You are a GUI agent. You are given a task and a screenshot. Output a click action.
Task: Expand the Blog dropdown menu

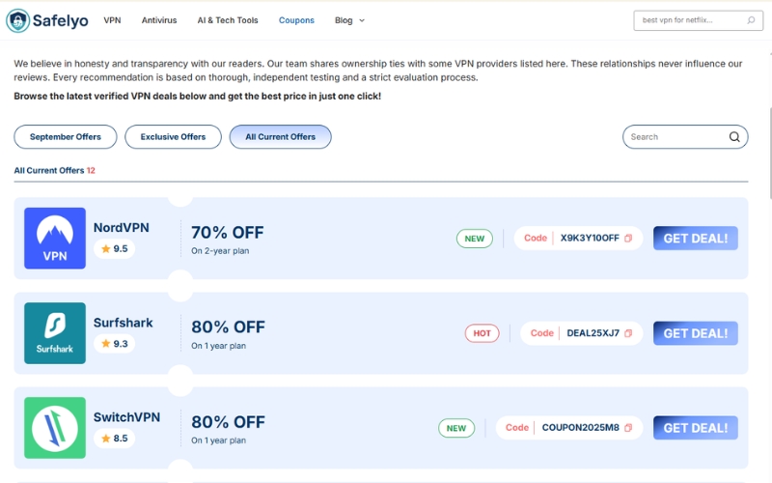[349, 20]
